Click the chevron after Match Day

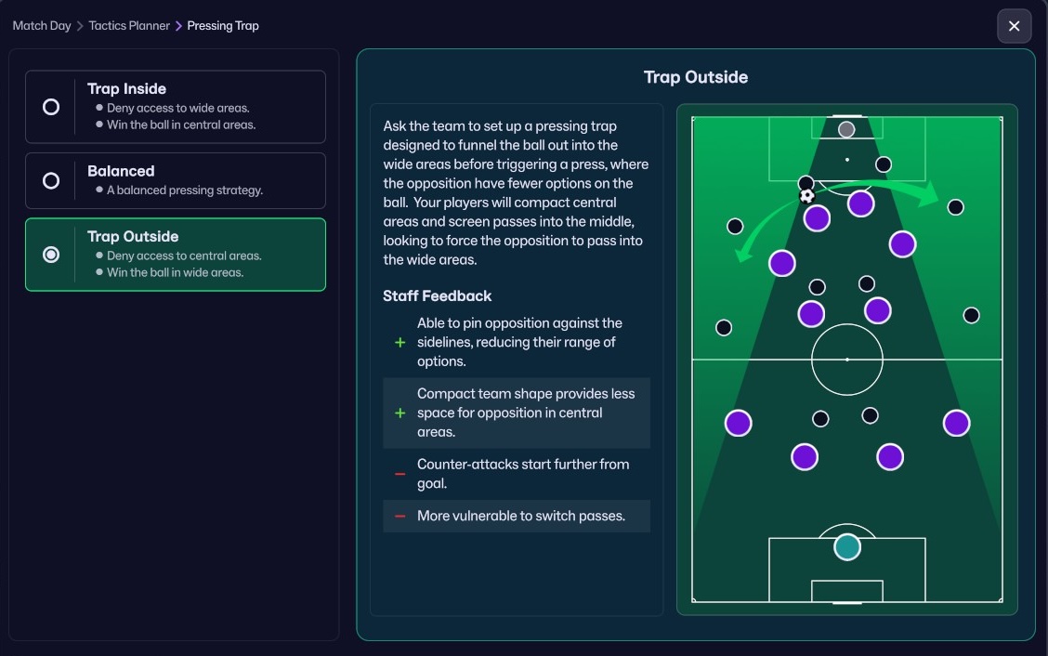coord(80,26)
